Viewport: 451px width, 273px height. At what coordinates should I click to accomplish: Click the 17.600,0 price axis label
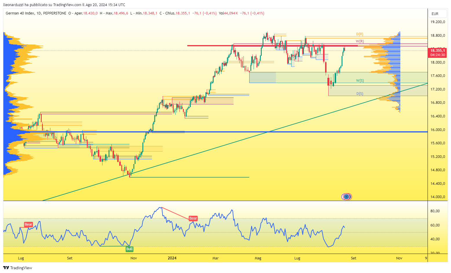coord(437,76)
